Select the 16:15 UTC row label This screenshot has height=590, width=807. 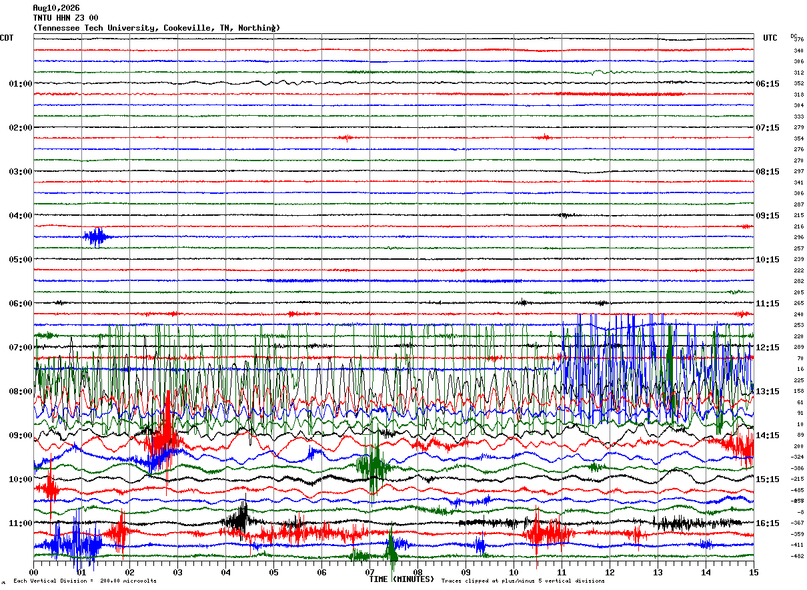click(768, 523)
